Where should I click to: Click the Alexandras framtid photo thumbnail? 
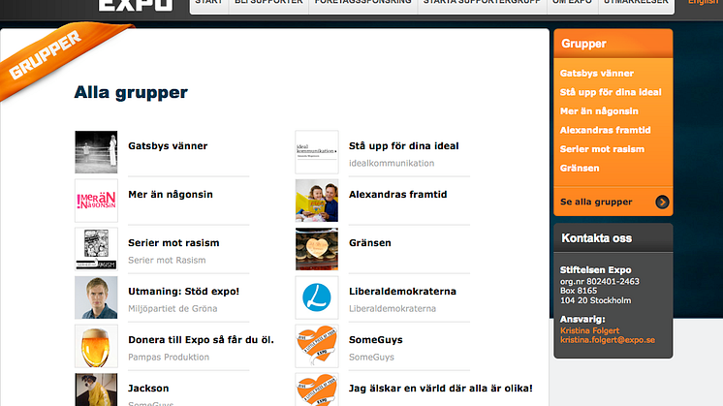317,201
